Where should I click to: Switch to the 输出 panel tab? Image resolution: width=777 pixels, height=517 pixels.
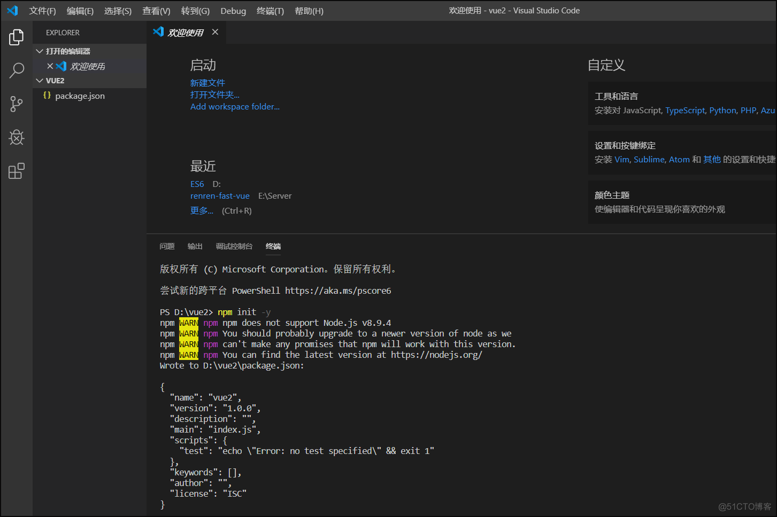pos(195,246)
